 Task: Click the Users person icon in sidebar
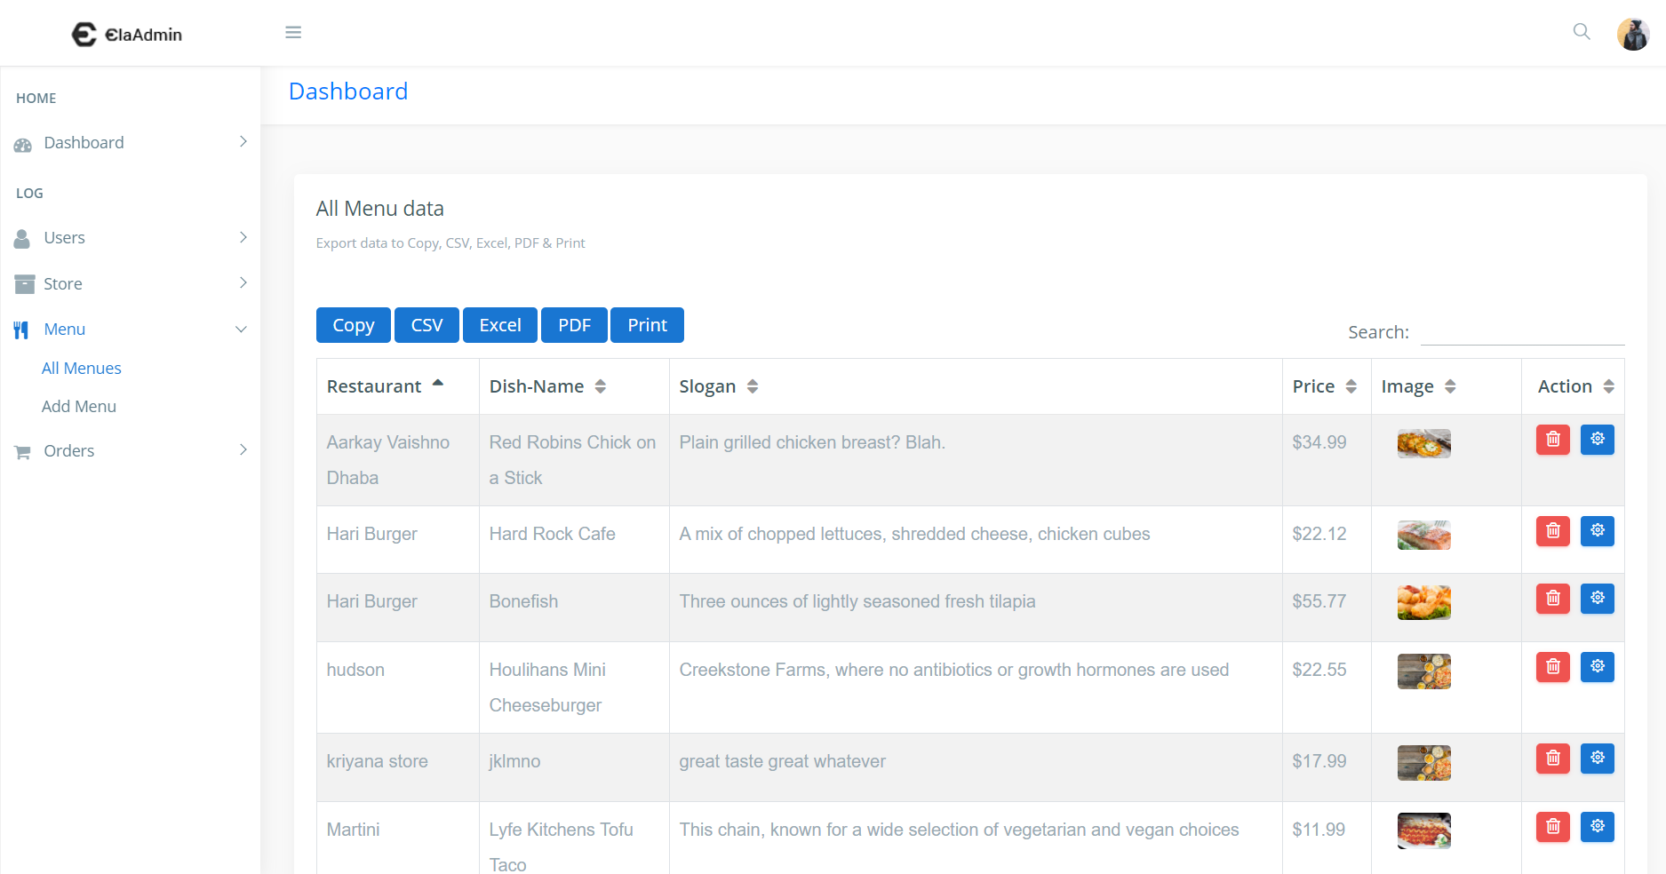click(x=22, y=238)
